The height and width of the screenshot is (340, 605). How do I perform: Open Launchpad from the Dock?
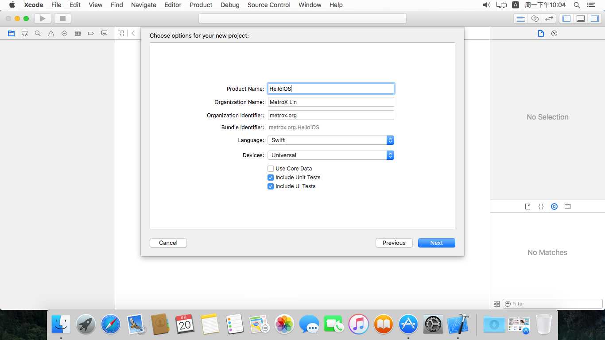86,325
